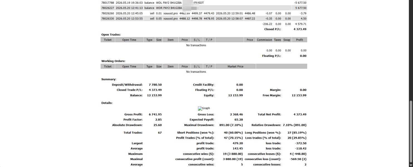Click the Equity label
413x167 pixels.
209,95
